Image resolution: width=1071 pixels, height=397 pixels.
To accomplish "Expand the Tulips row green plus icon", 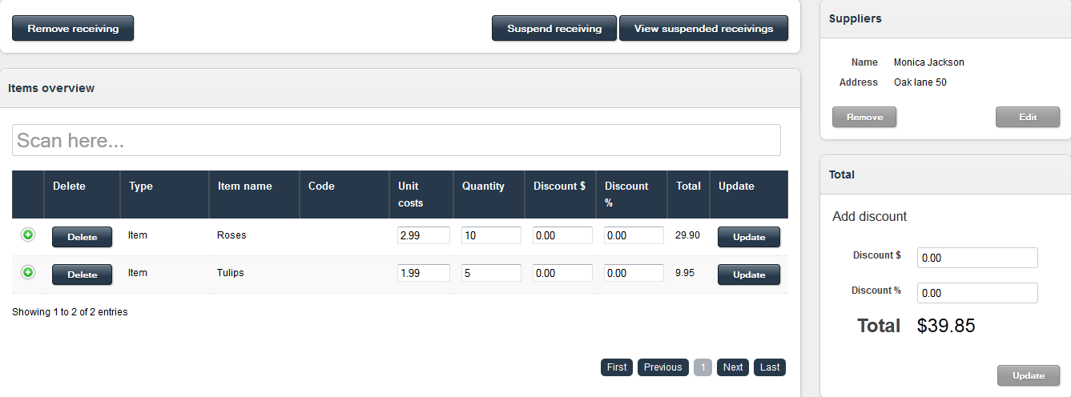I will pos(28,272).
